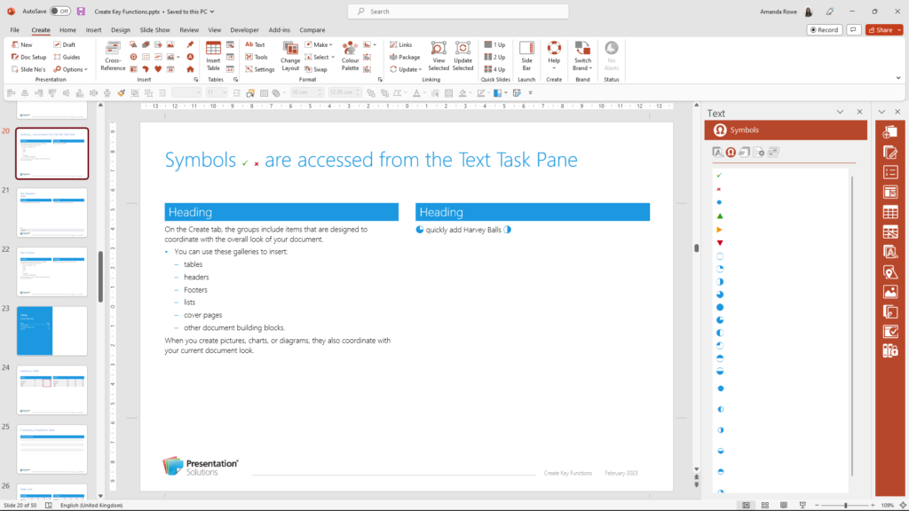Viewport: 909px width, 511px height.
Task: Click the Update Selected linking icon
Action: 462,56
